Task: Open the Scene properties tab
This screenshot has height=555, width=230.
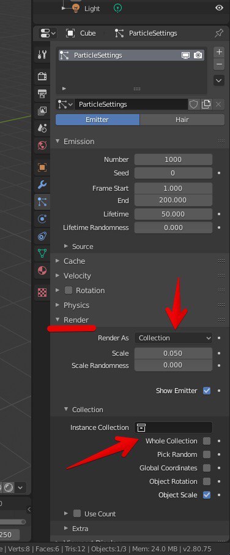Action: [x=42, y=128]
